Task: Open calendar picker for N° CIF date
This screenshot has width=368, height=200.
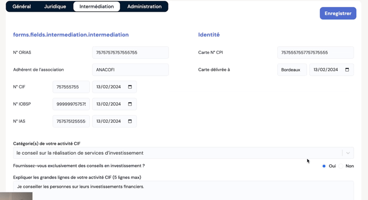Action: click(130, 87)
